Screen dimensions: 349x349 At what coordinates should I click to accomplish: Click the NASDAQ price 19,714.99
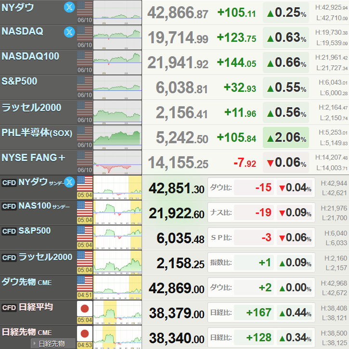tap(178, 37)
